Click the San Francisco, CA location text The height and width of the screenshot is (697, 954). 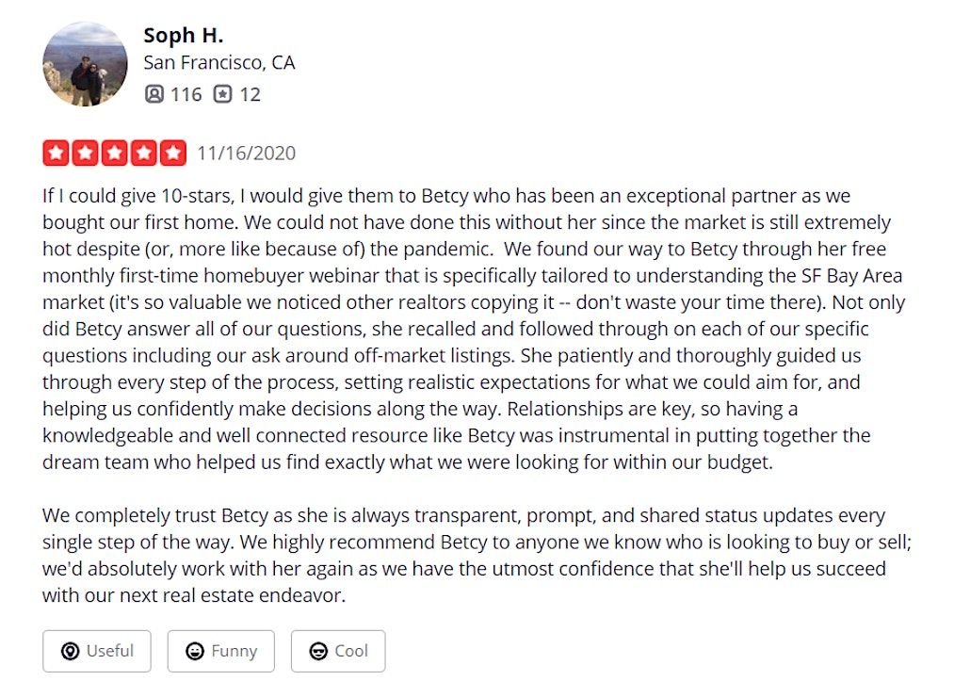219,63
